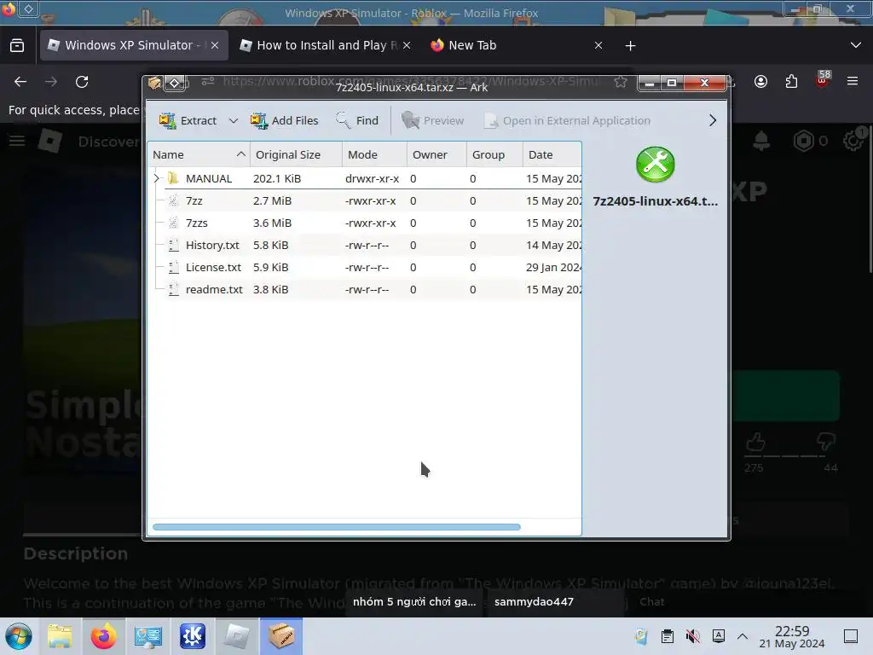Open the Extract dropdown arrow

[x=234, y=121]
